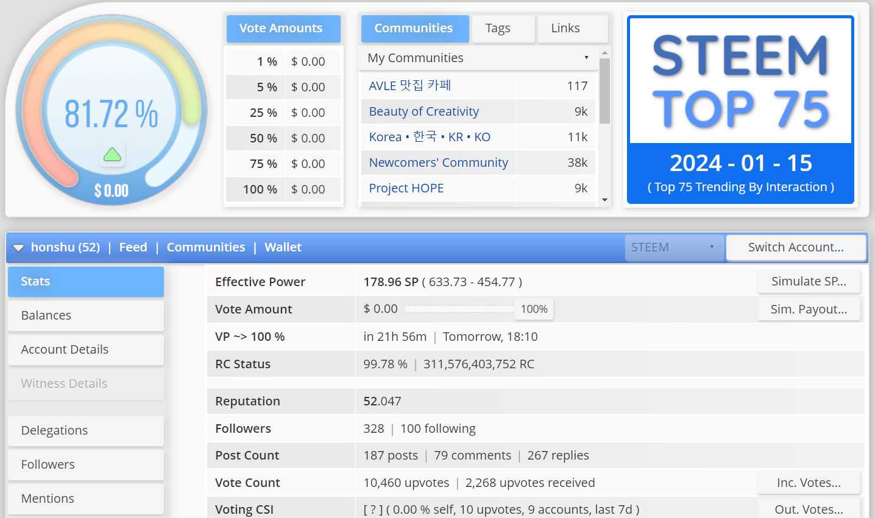
Task: Open the Wallet link in account bar
Action: [x=283, y=248]
